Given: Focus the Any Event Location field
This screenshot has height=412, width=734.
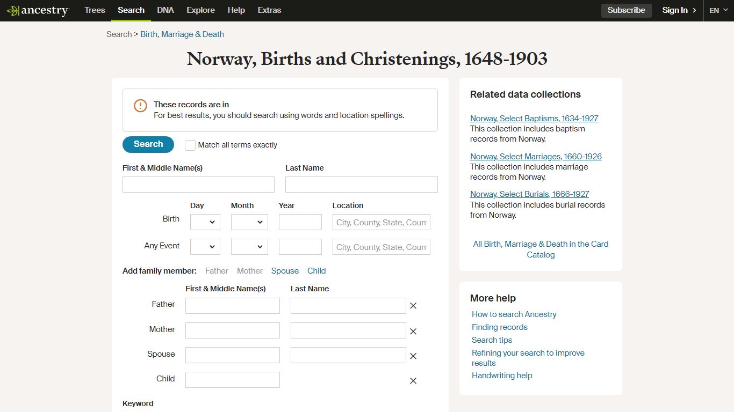Looking at the screenshot, I should [382, 247].
